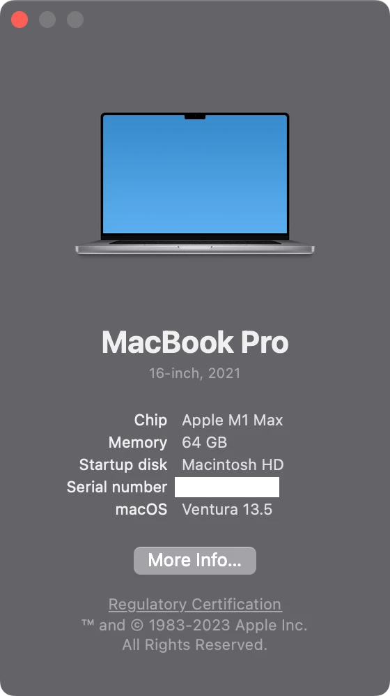Click the Chip label
This screenshot has width=390, height=696.
point(150,420)
